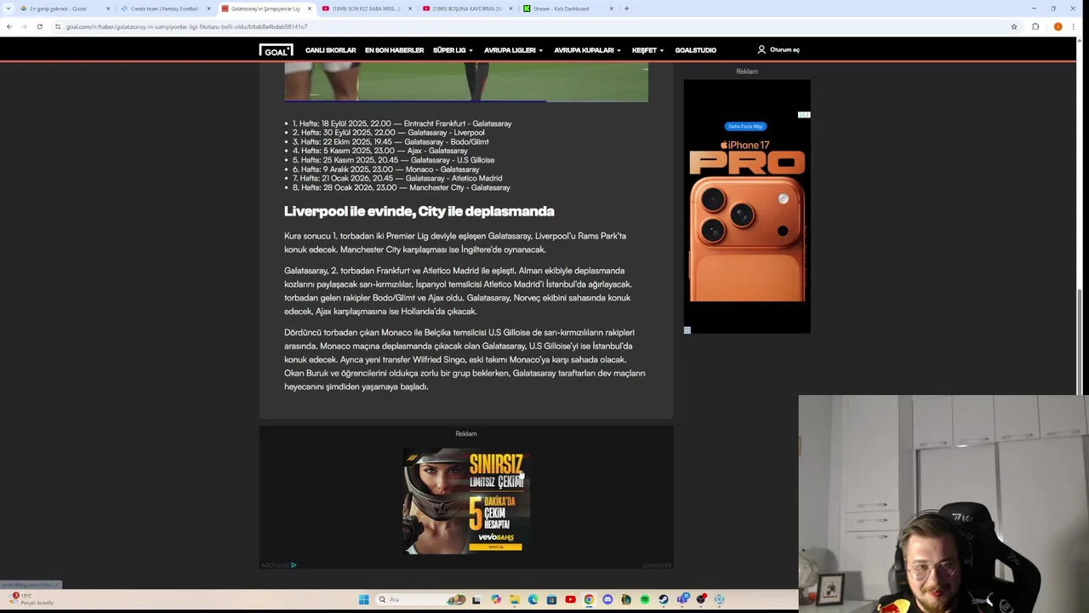Click fixture line Galatasaray - Liverpool
This screenshot has width=1089, height=613.
pyautogui.click(x=388, y=133)
